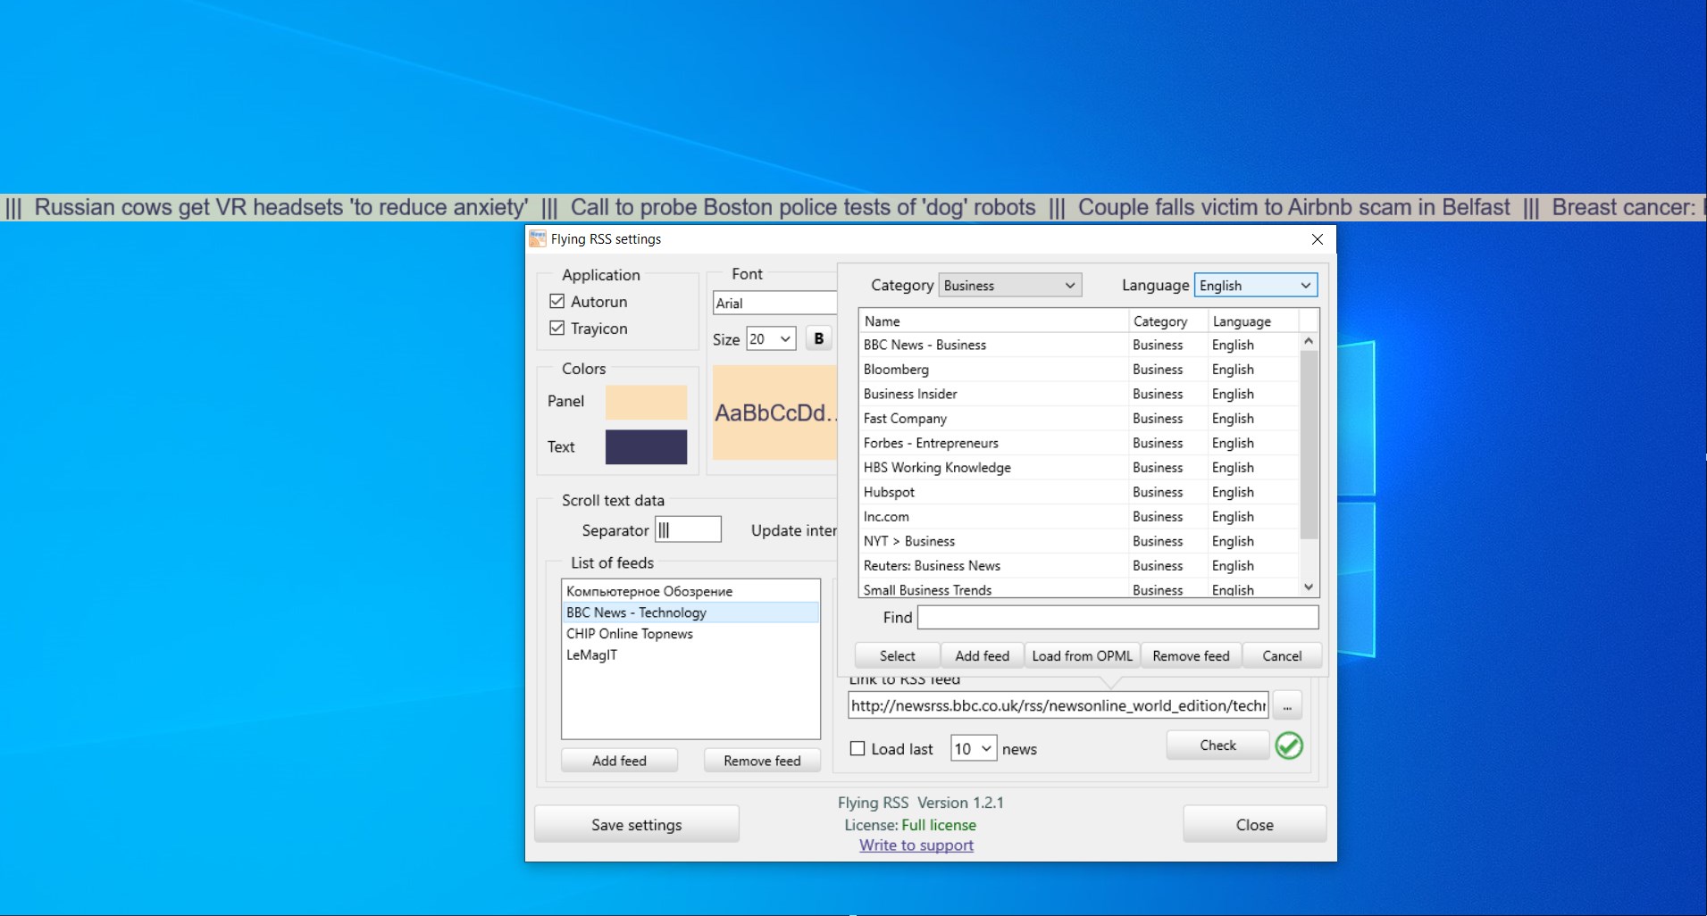The image size is (1707, 916).
Task: Click the "..." browse button beside the RSS link
Action: coord(1286,704)
